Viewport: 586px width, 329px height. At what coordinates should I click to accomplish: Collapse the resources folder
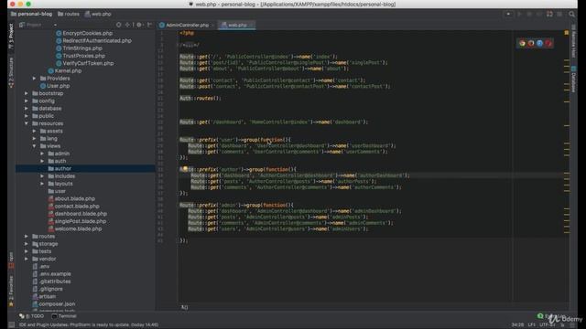pos(27,123)
